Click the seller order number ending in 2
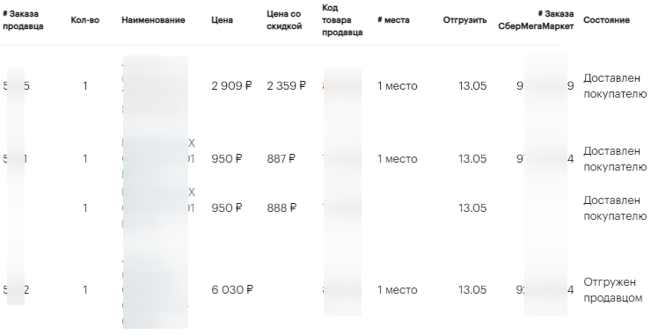This screenshot has width=651, height=335. [x=16, y=290]
